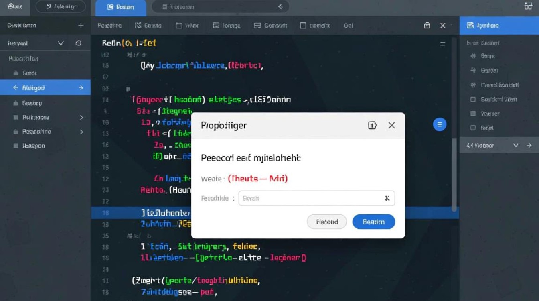This screenshot has width=539, height=301.
Task: Open the chevron dropdown at the left sidebar top
Action: click(61, 43)
